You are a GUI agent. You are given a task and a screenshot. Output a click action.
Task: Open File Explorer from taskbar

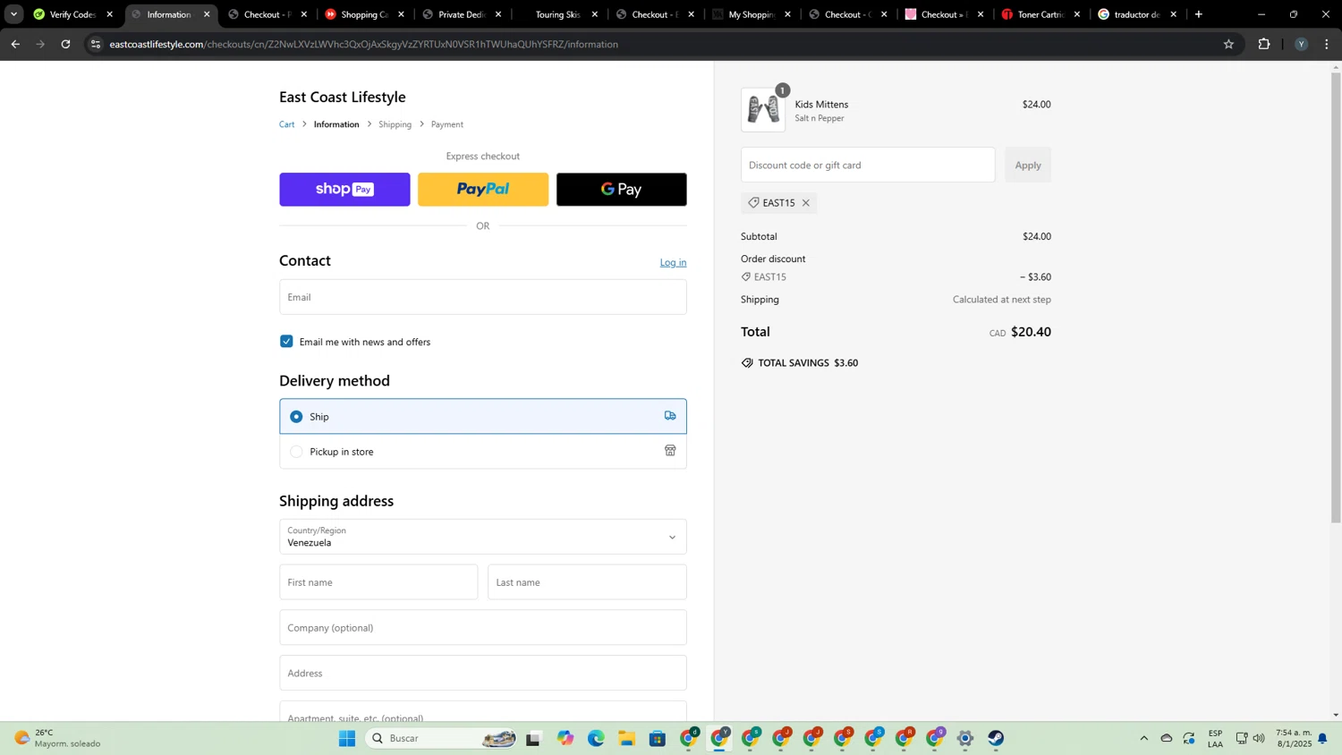tap(626, 738)
